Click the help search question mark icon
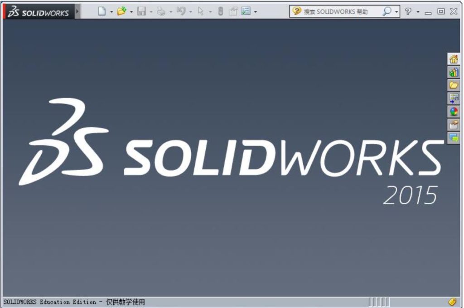Screen dimensions: 464x308 (296, 11)
